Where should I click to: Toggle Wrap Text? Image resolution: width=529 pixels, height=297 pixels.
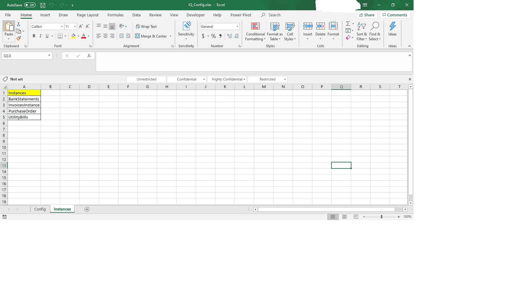coord(146,27)
